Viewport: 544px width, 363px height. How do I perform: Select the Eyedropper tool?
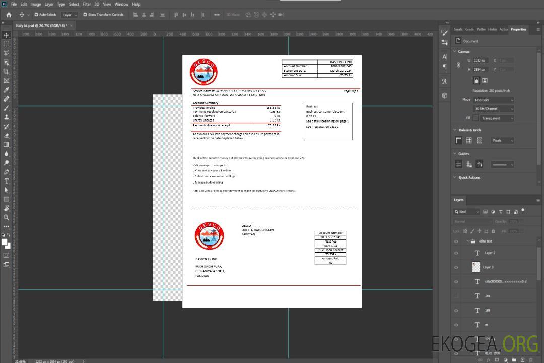point(6,90)
